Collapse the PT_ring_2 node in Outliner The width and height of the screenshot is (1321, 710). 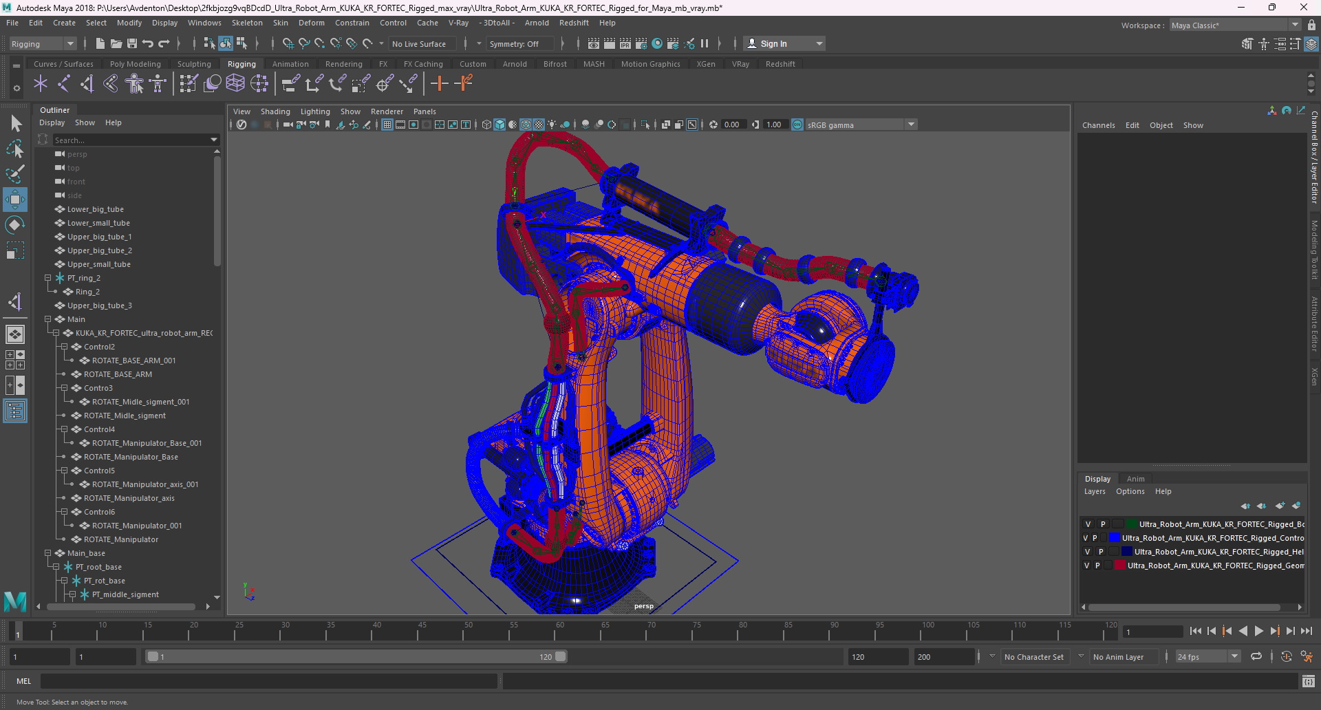(48, 278)
